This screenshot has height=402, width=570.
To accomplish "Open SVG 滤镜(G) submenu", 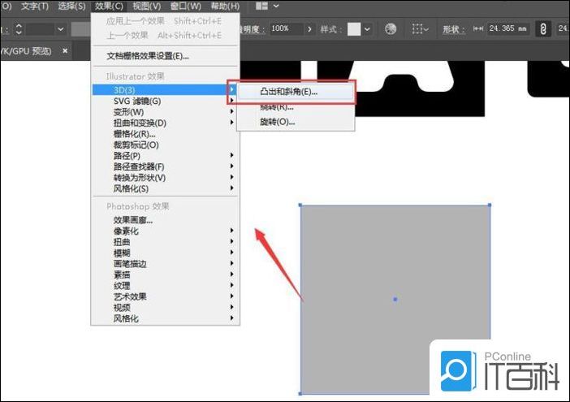I will click(165, 101).
